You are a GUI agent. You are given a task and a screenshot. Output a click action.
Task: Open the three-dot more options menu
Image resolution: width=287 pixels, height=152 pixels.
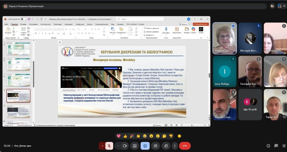pyautogui.click(x=175, y=146)
